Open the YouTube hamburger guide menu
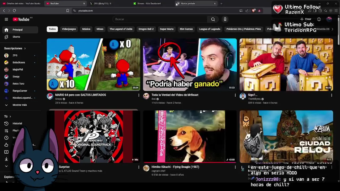The image size is (340, 191). pyautogui.click(x=6, y=19)
